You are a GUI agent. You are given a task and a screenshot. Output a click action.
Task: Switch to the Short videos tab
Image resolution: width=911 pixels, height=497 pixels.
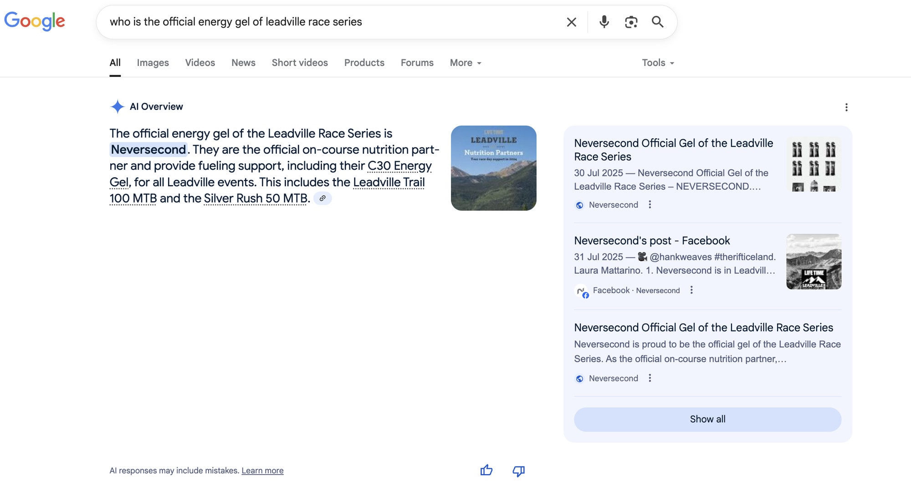click(300, 63)
